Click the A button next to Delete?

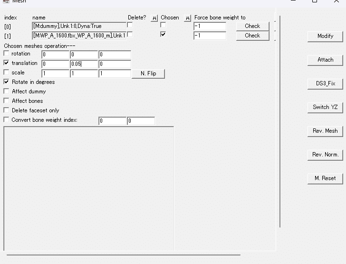(x=154, y=18)
